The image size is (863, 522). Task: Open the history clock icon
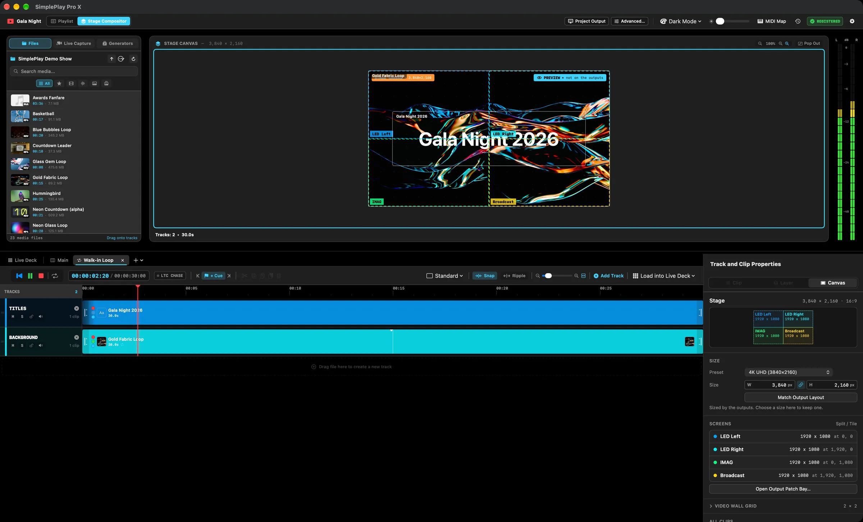[x=798, y=21]
